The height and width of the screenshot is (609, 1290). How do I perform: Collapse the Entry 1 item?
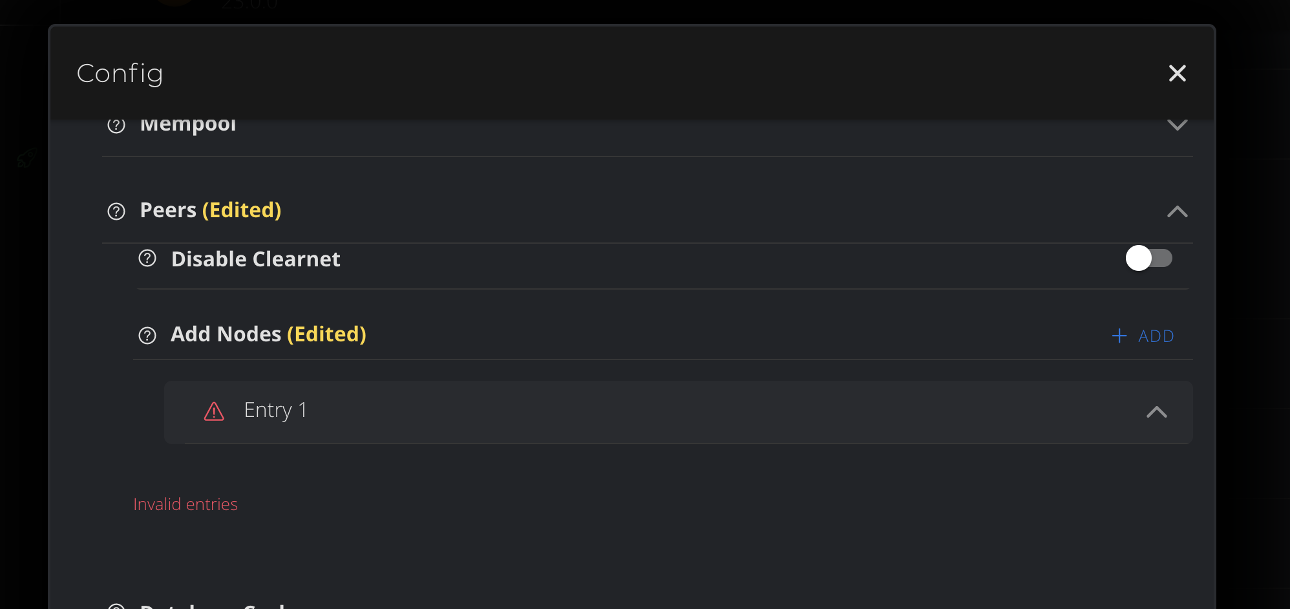tap(1156, 412)
